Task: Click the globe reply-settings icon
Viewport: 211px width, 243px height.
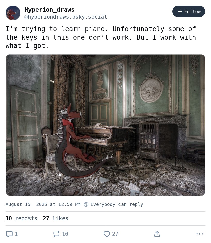Action: [86, 204]
